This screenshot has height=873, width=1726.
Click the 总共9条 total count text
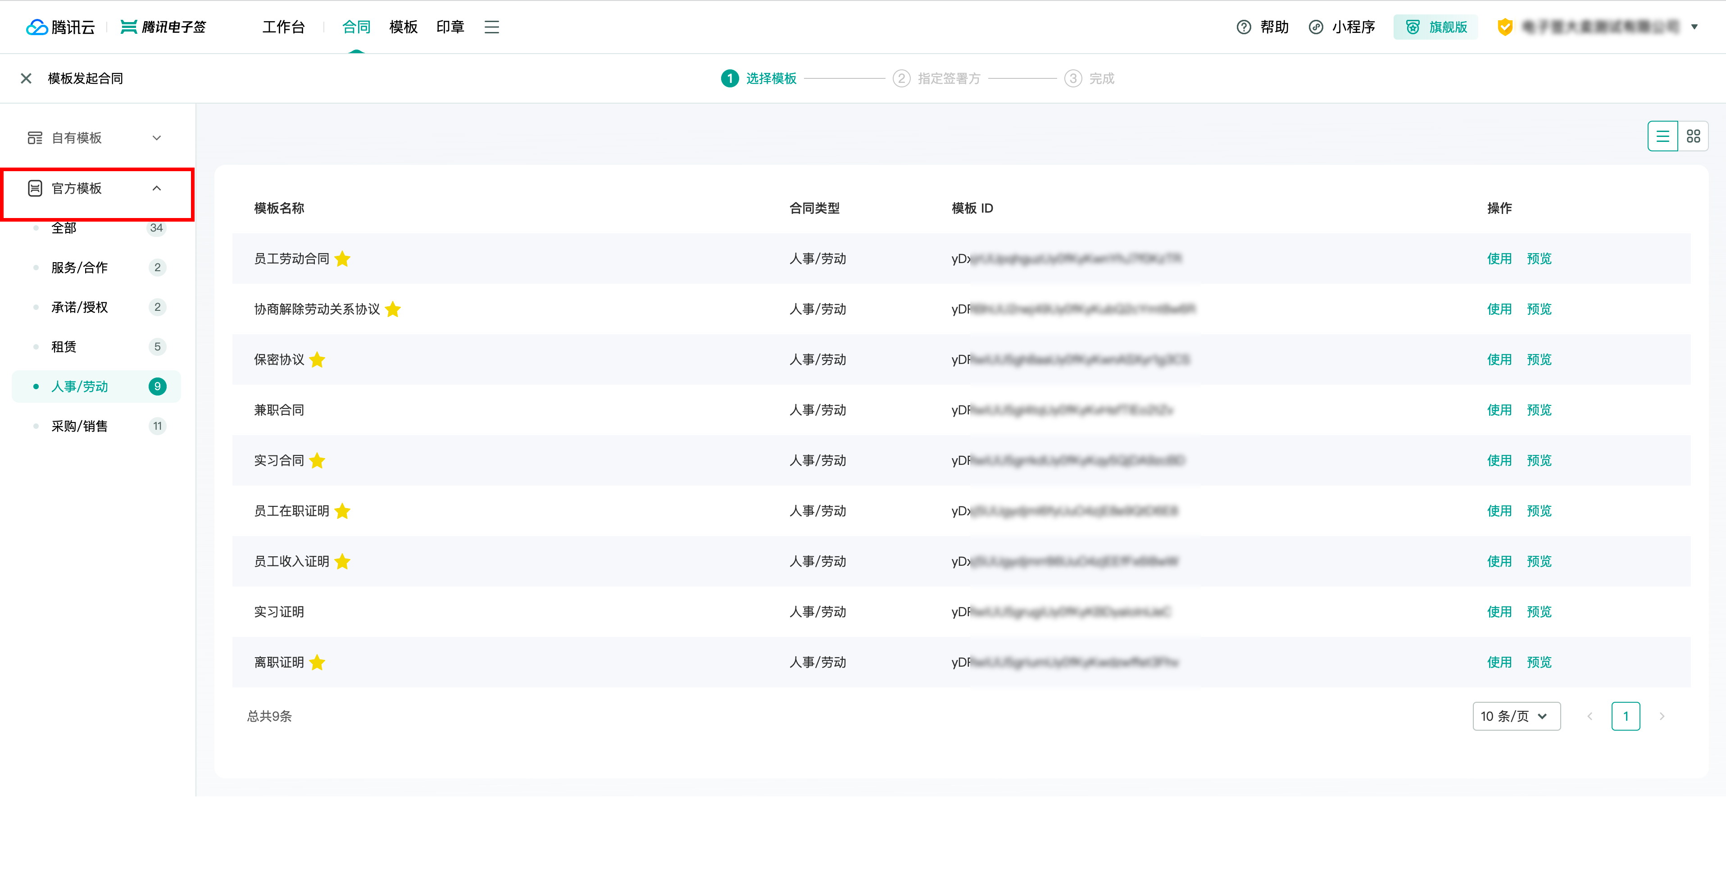click(269, 716)
